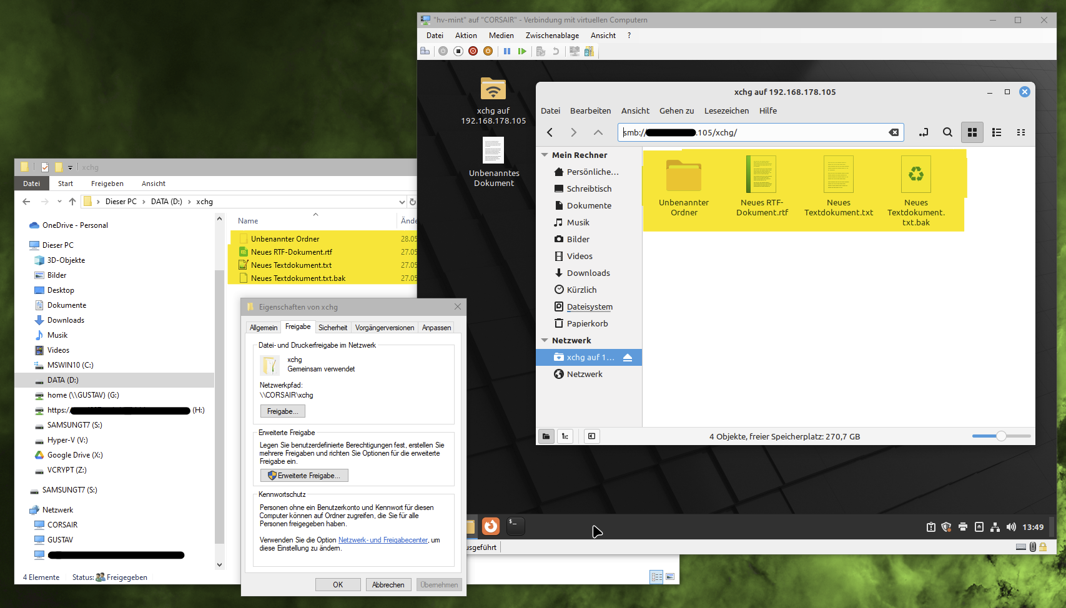Adjust the Nemo icon zoom slider
The width and height of the screenshot is (1066, 608).
pos(1001,436)
